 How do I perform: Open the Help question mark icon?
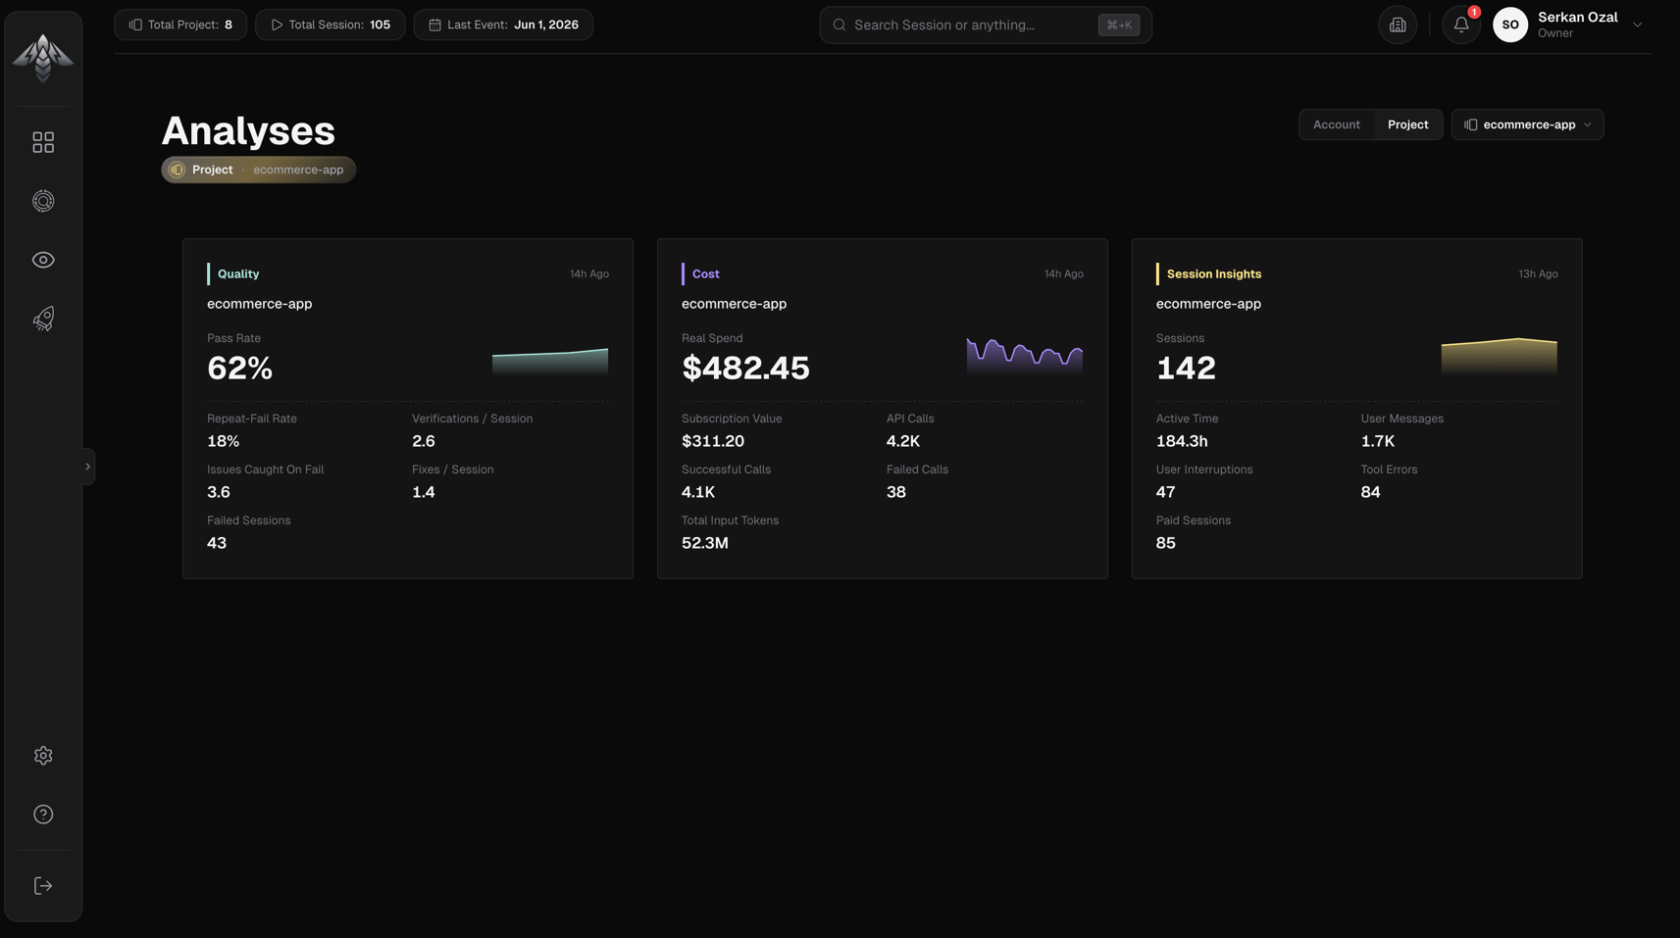(x=43, y=815)
